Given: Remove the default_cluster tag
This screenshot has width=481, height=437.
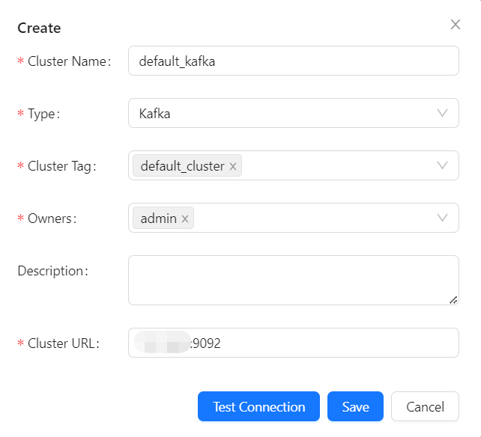Looking at the screenshot, I should 233,167.
